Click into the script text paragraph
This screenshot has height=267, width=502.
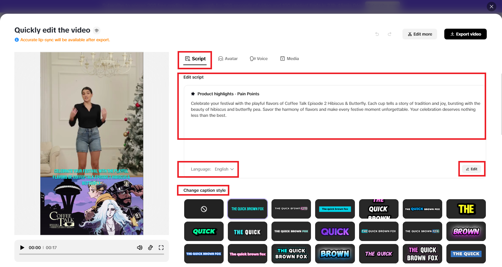pos(335,110)
